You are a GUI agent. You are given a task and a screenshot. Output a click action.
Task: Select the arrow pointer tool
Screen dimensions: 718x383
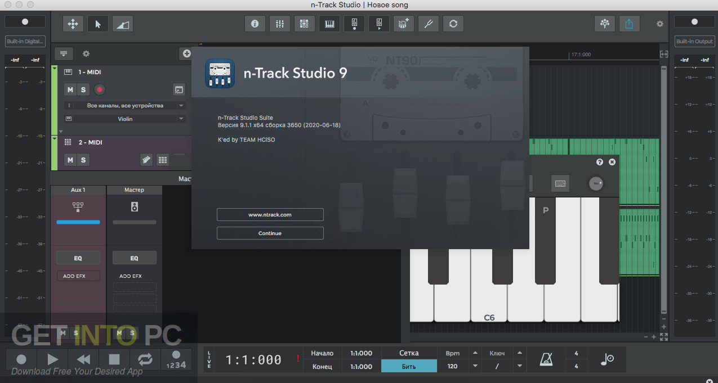[x=98, y=24]
